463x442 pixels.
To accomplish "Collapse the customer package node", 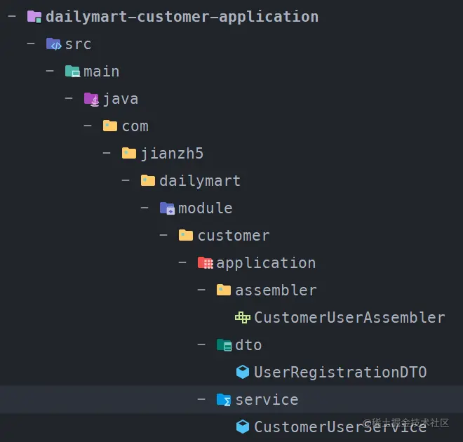I will point(163,235).
